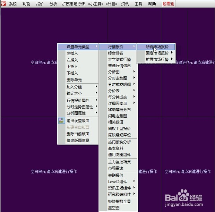Choose 大字简式行情 unit type
Screen dimensions: 215x212
(x=118, y=59)
